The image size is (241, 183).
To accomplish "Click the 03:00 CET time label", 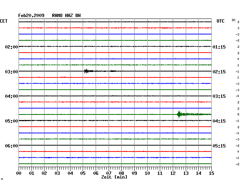I will 11,72.
